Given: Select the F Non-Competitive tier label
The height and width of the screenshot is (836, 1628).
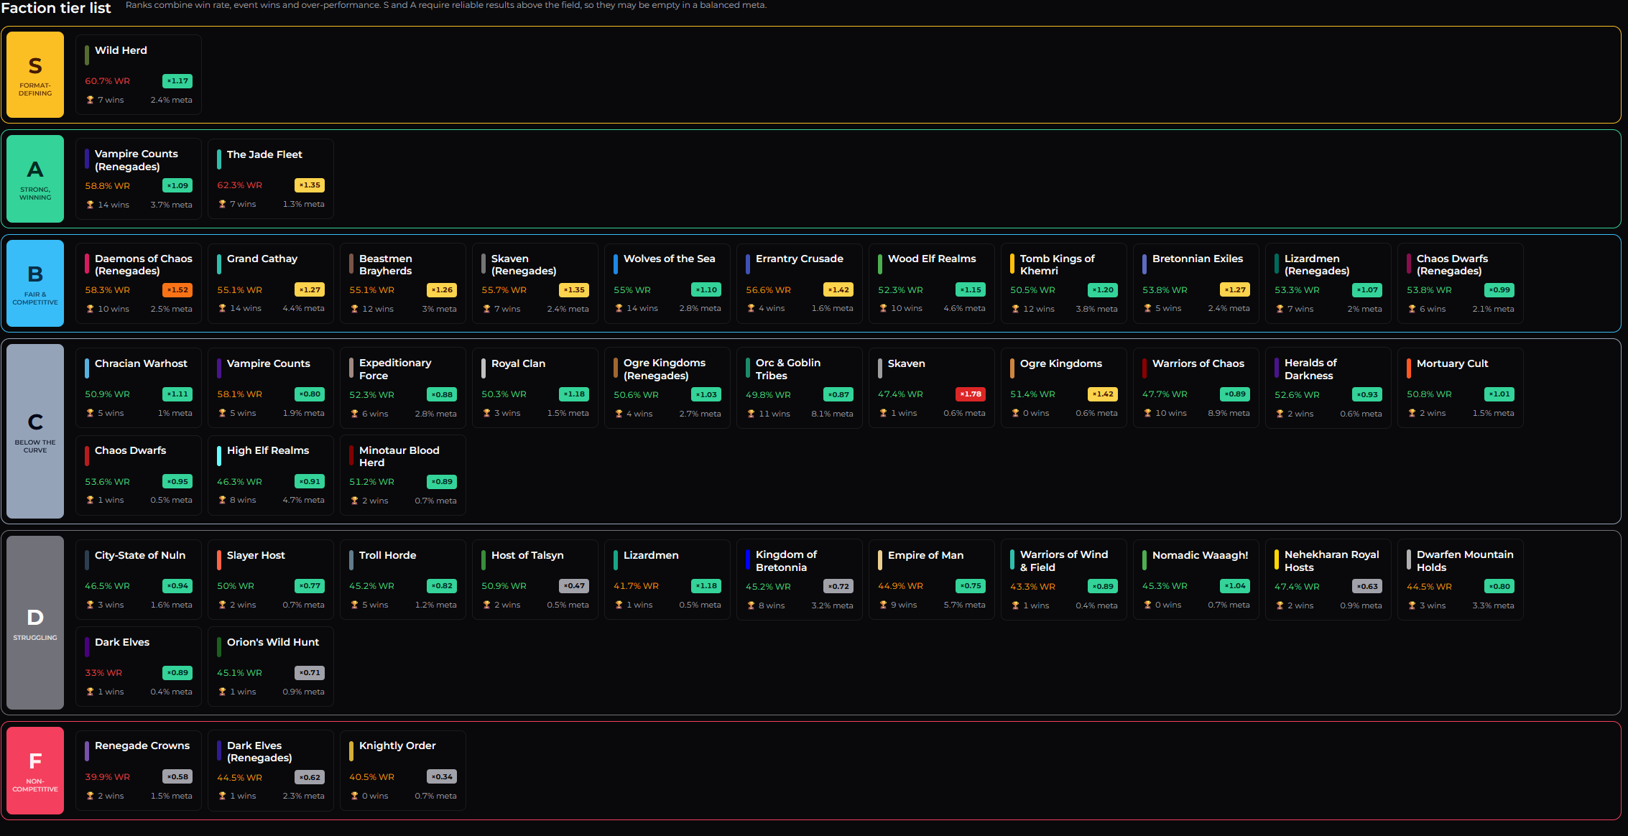Looking at the screenshot, I should (x=35, y=771).
